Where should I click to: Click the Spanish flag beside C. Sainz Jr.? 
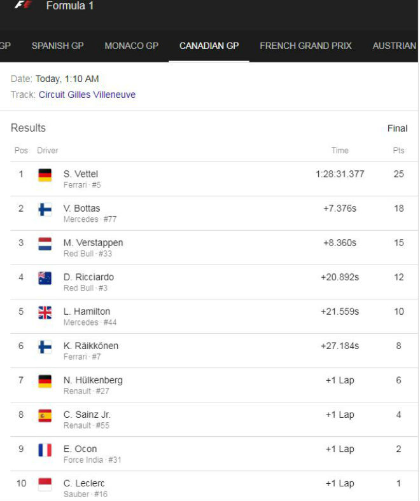45,415
